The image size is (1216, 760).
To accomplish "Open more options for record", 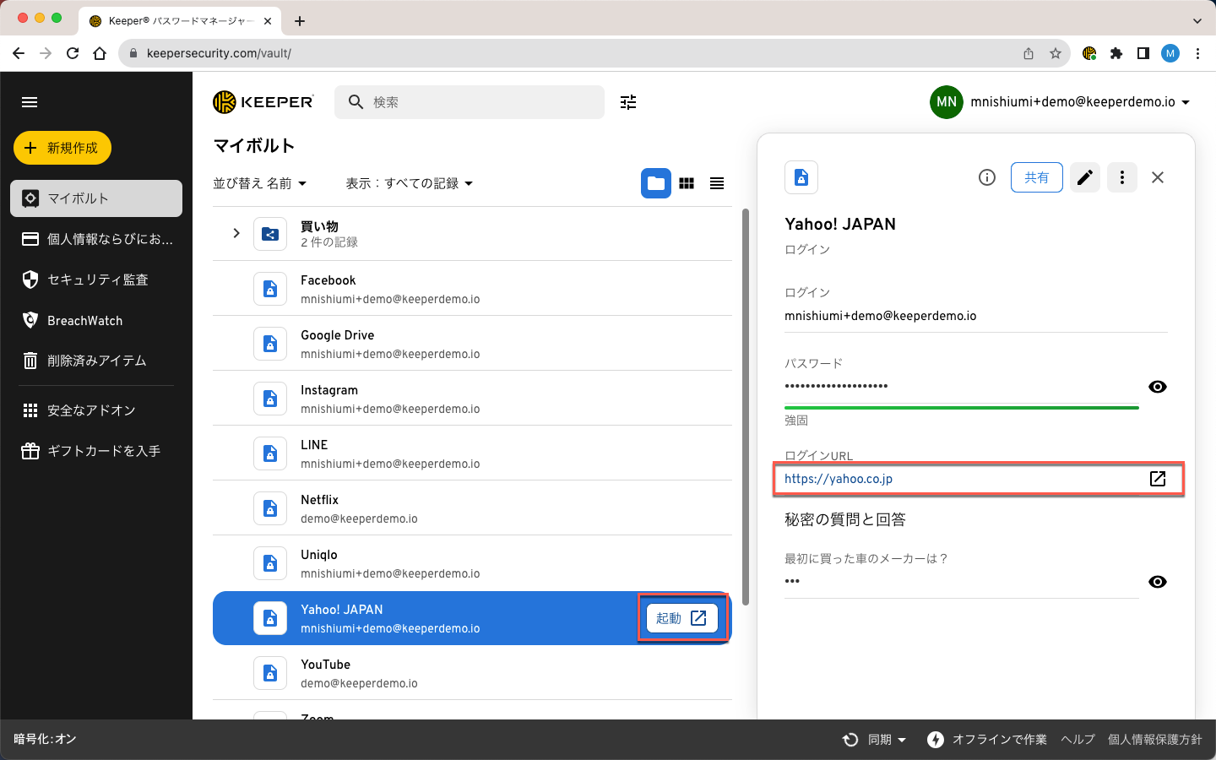I will tap(1121, 177).
